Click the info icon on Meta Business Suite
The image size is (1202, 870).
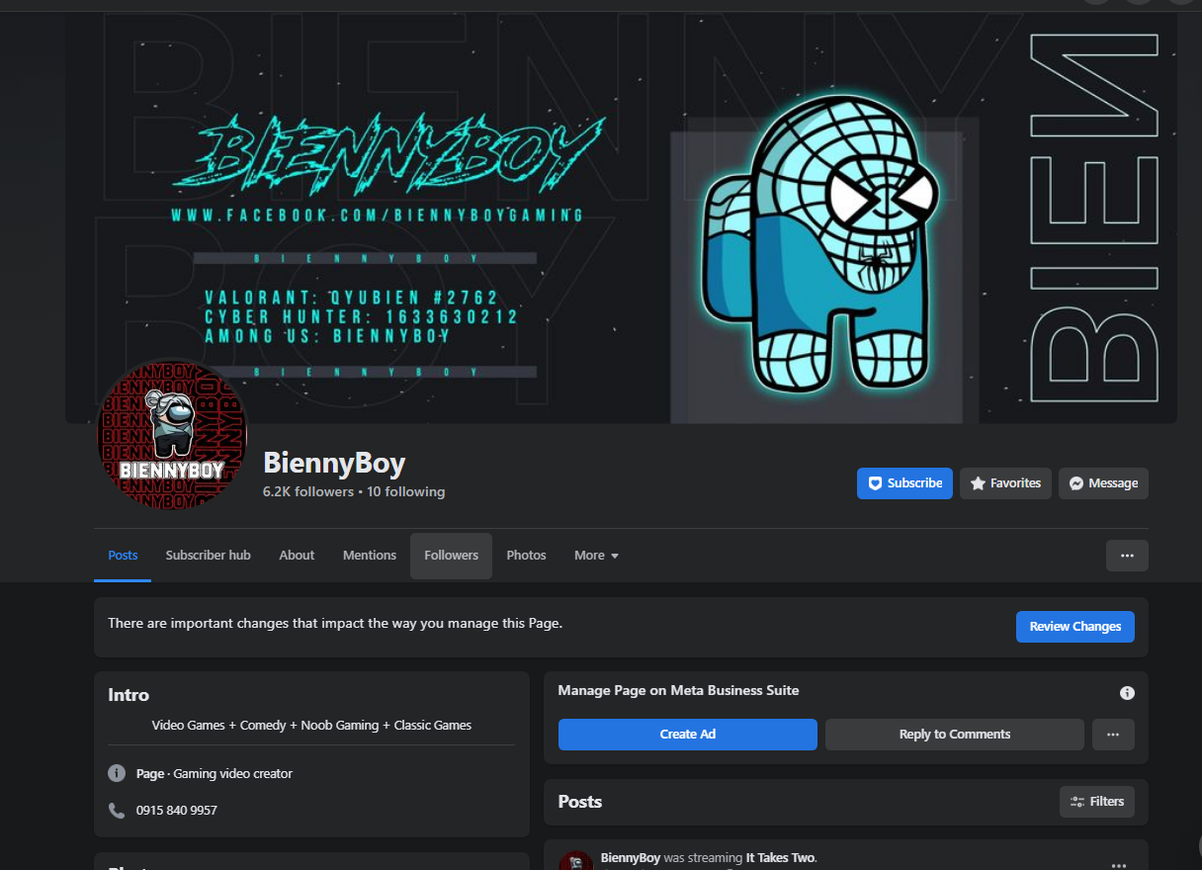[x=1127, y=693]
